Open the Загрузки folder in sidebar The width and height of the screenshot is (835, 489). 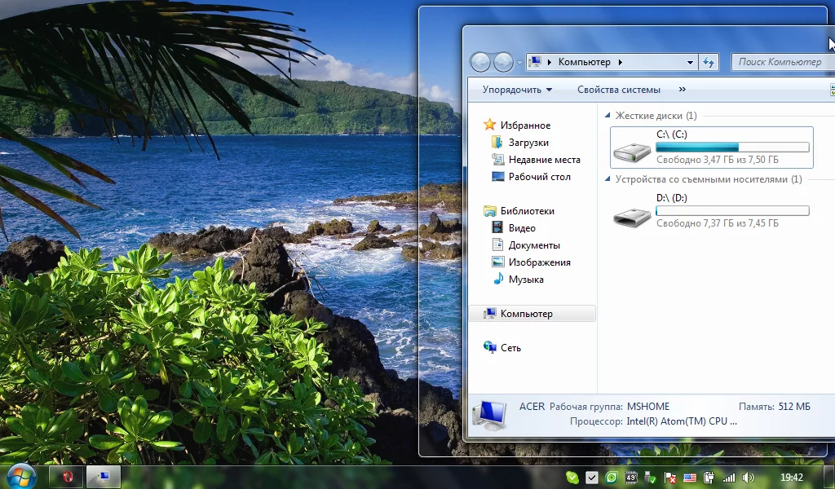tap(528, 143)
